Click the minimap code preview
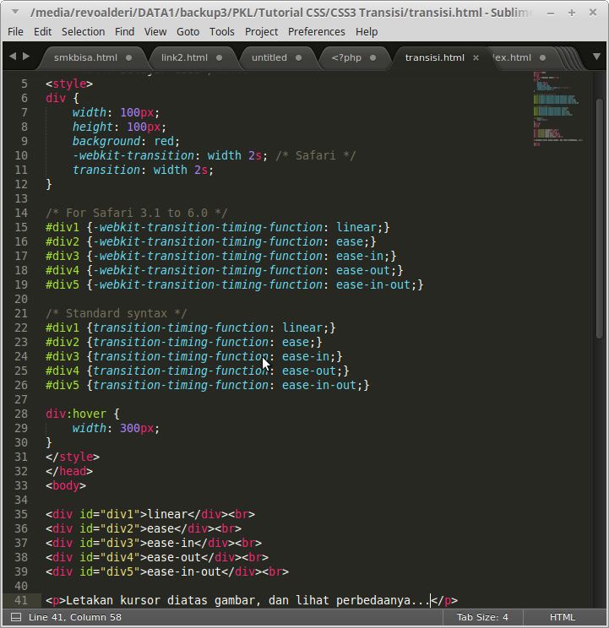The width and height of the screenshot is (609, 628). pos(557,109)
